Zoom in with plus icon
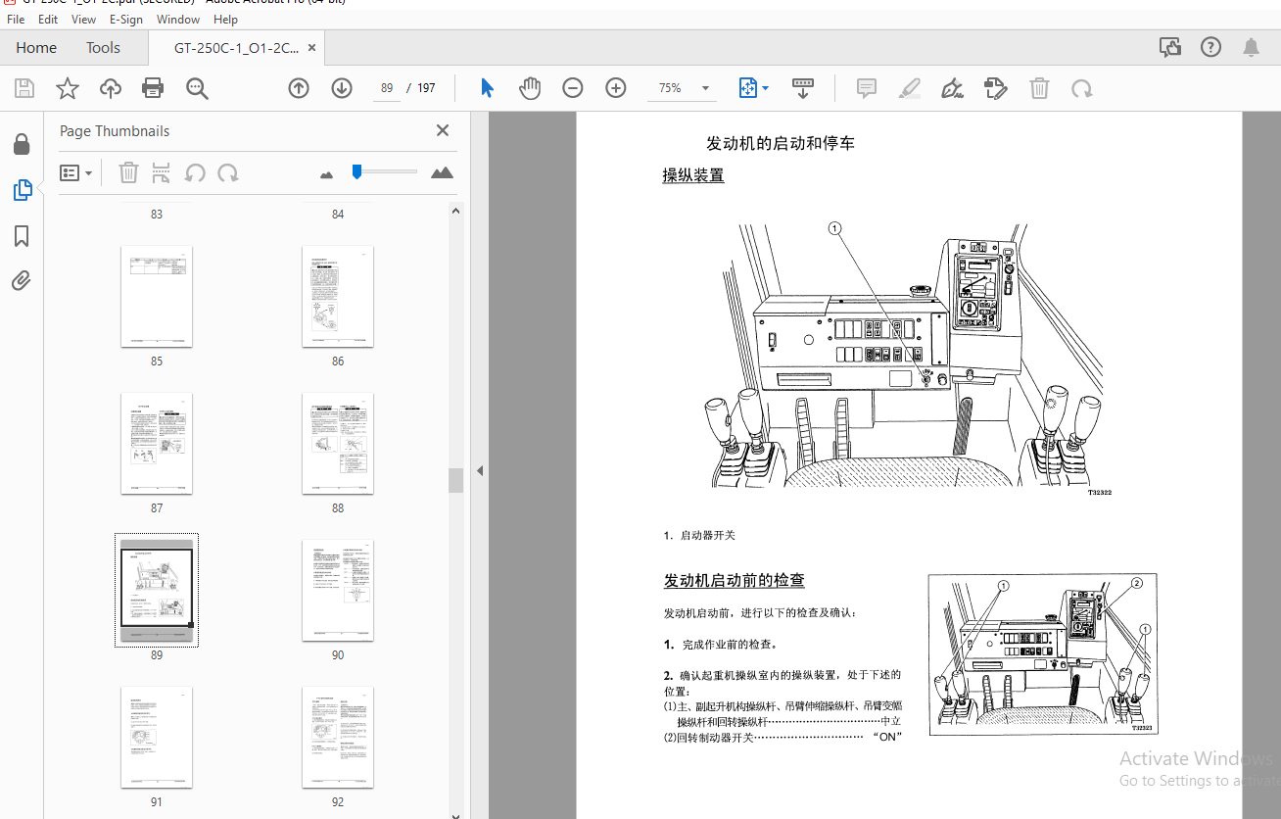Viewport: 1281px width, 819px height. point(616,88)
